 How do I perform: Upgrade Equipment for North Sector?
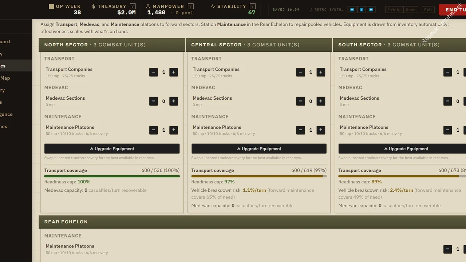tap(112, 148)
